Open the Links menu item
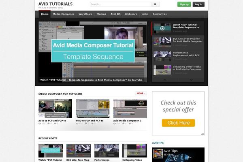243x162 pixels. tap(145, 14)
